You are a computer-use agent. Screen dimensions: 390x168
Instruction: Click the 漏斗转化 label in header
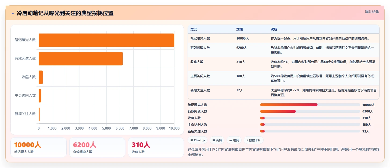coord(372,12)
